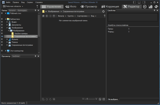
Task: Open the Сортировка dropdown
Action: tap(83, 16)
